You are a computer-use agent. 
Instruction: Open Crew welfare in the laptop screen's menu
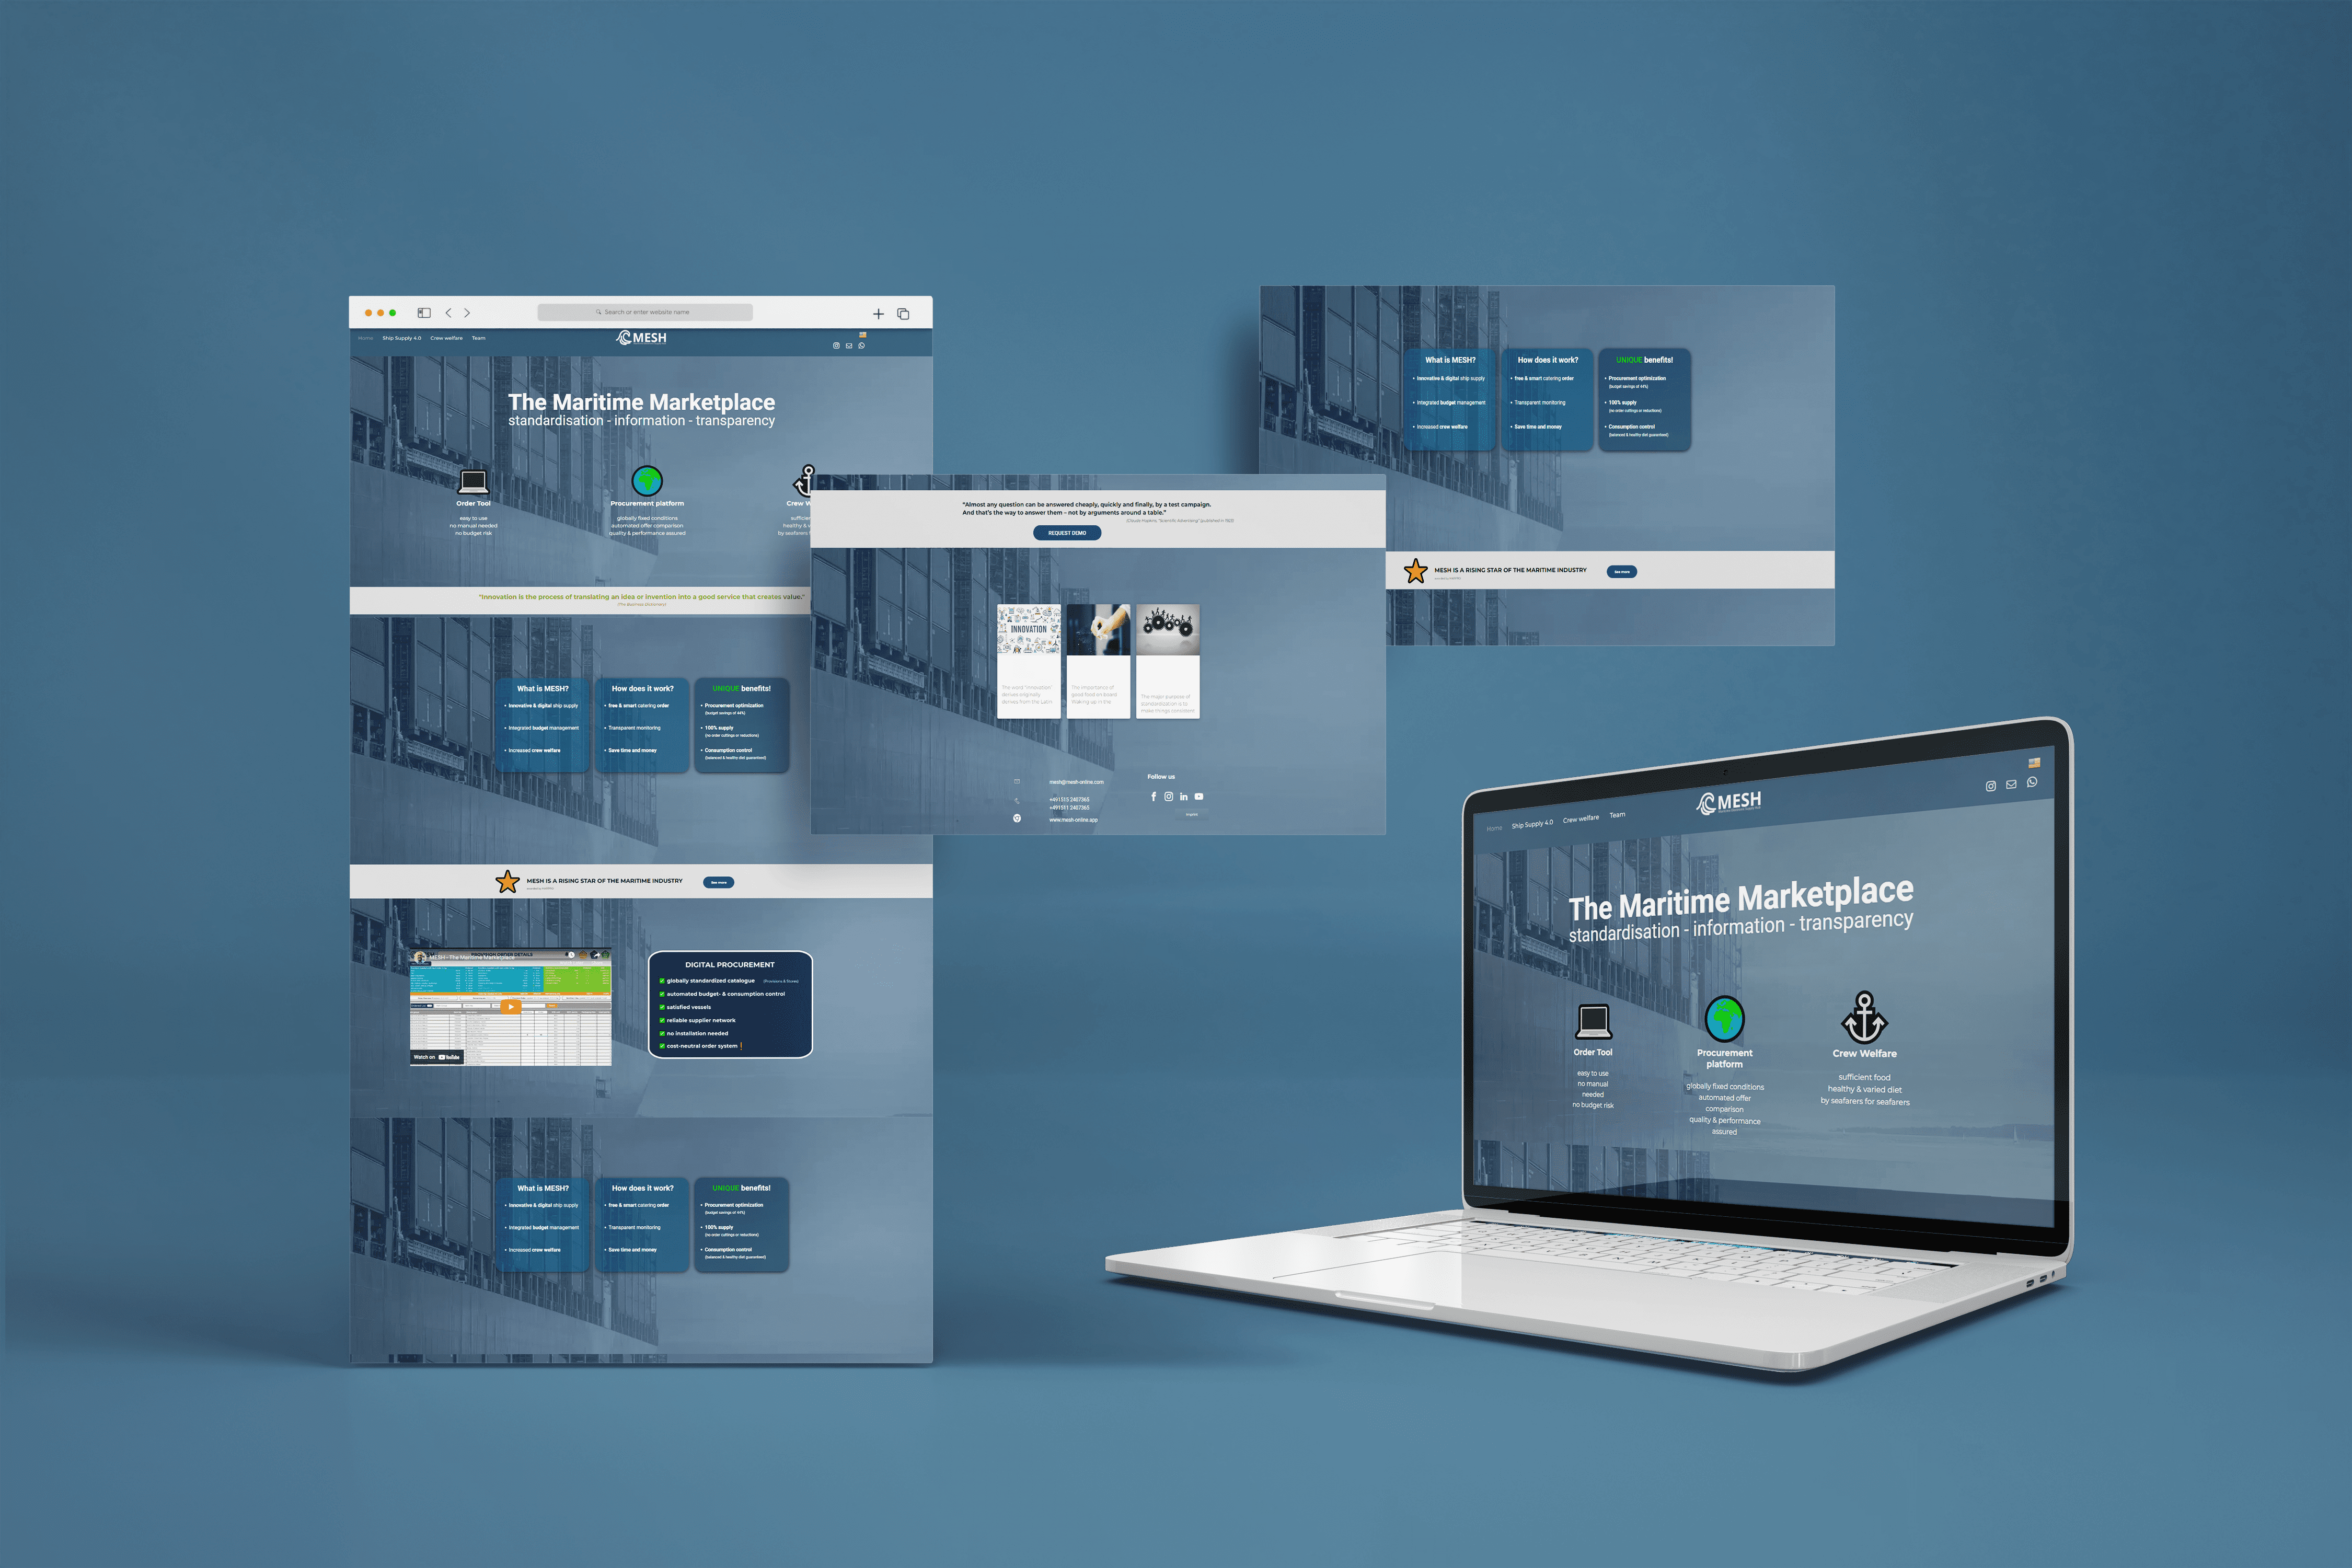(x=1581, y=819)
